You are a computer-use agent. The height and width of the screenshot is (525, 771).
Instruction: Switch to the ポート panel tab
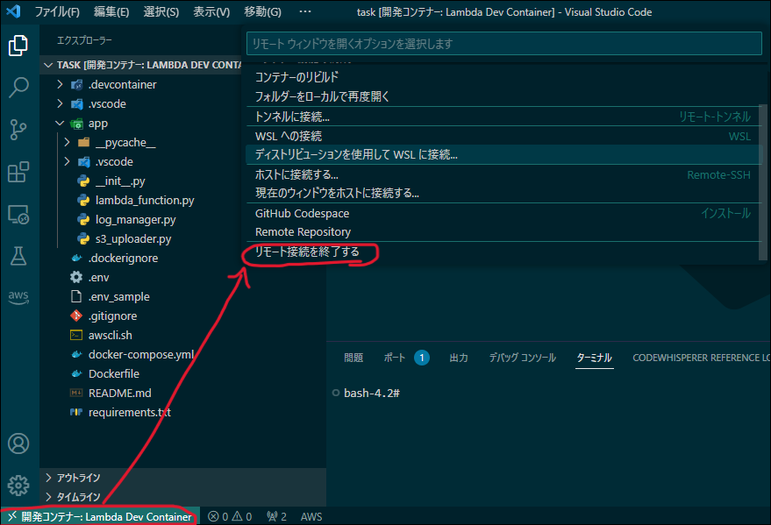pyautogui.click(x=395, y=358)
